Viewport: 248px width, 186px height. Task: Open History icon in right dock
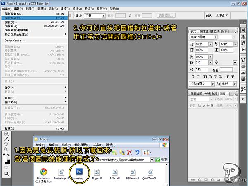pos(243,43)
